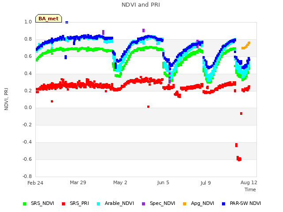Click the Jul 9 x-axis label
The height and width of the screenshot is (212, 283).
(206, 183)
